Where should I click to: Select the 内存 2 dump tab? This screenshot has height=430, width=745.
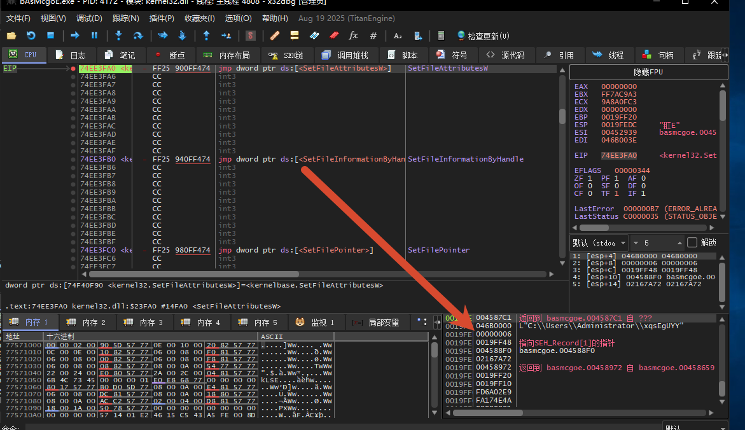pyautogui.click(x=87, y=322)
